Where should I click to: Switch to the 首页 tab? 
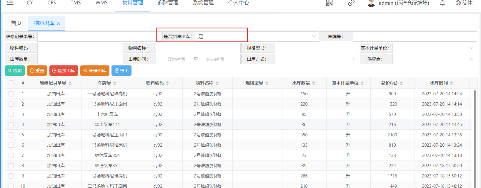(16, 23)
